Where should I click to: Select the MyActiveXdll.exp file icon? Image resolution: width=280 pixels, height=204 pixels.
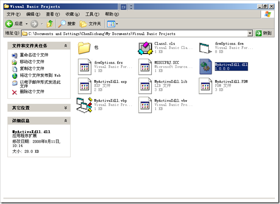coord(85,86)
